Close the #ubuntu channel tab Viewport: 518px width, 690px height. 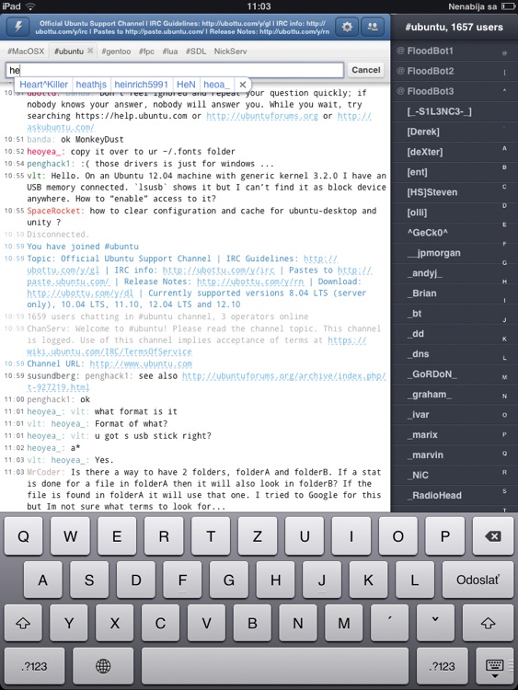[x=90, y=51]
